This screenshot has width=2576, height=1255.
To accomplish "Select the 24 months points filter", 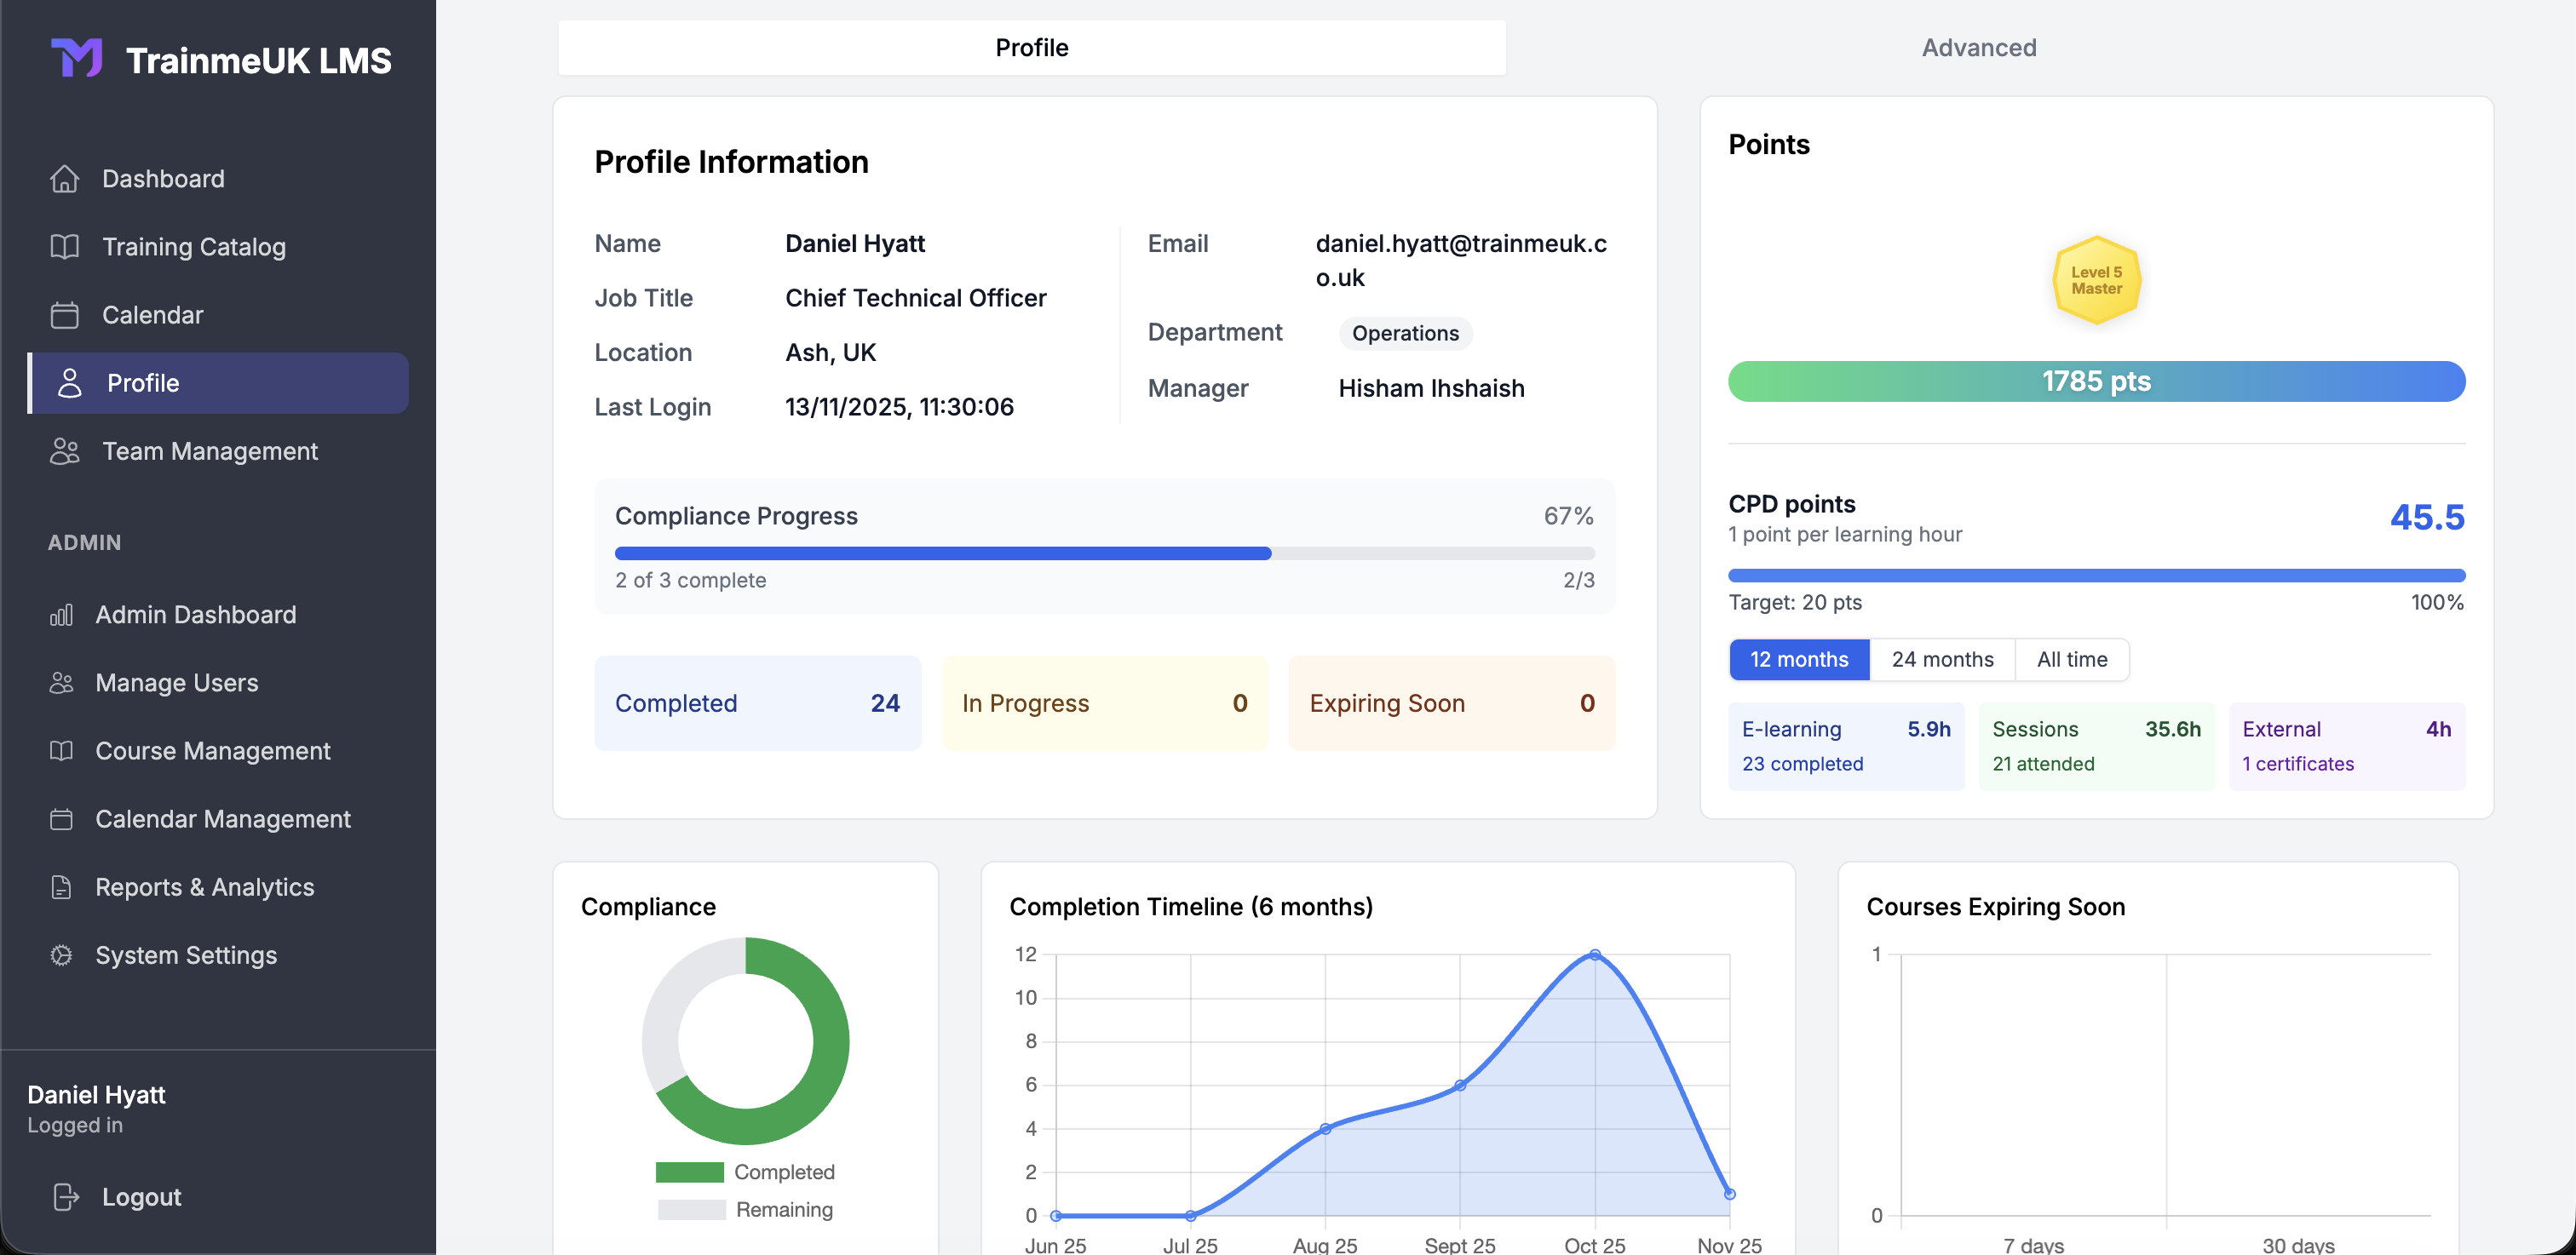I will point(1941,660).
